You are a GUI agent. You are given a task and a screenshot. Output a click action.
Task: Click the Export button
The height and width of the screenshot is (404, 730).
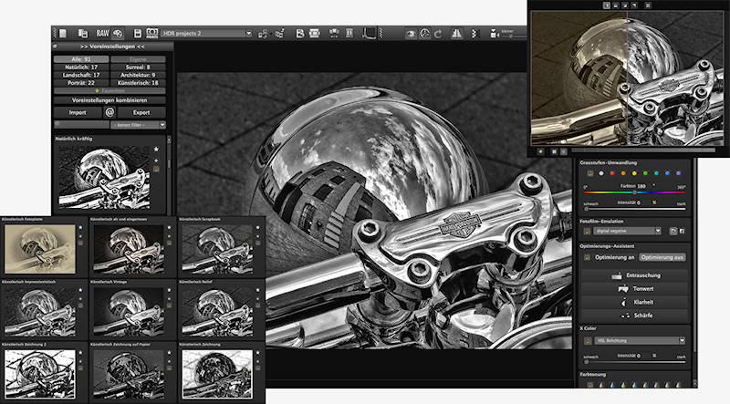coord(141,112)
